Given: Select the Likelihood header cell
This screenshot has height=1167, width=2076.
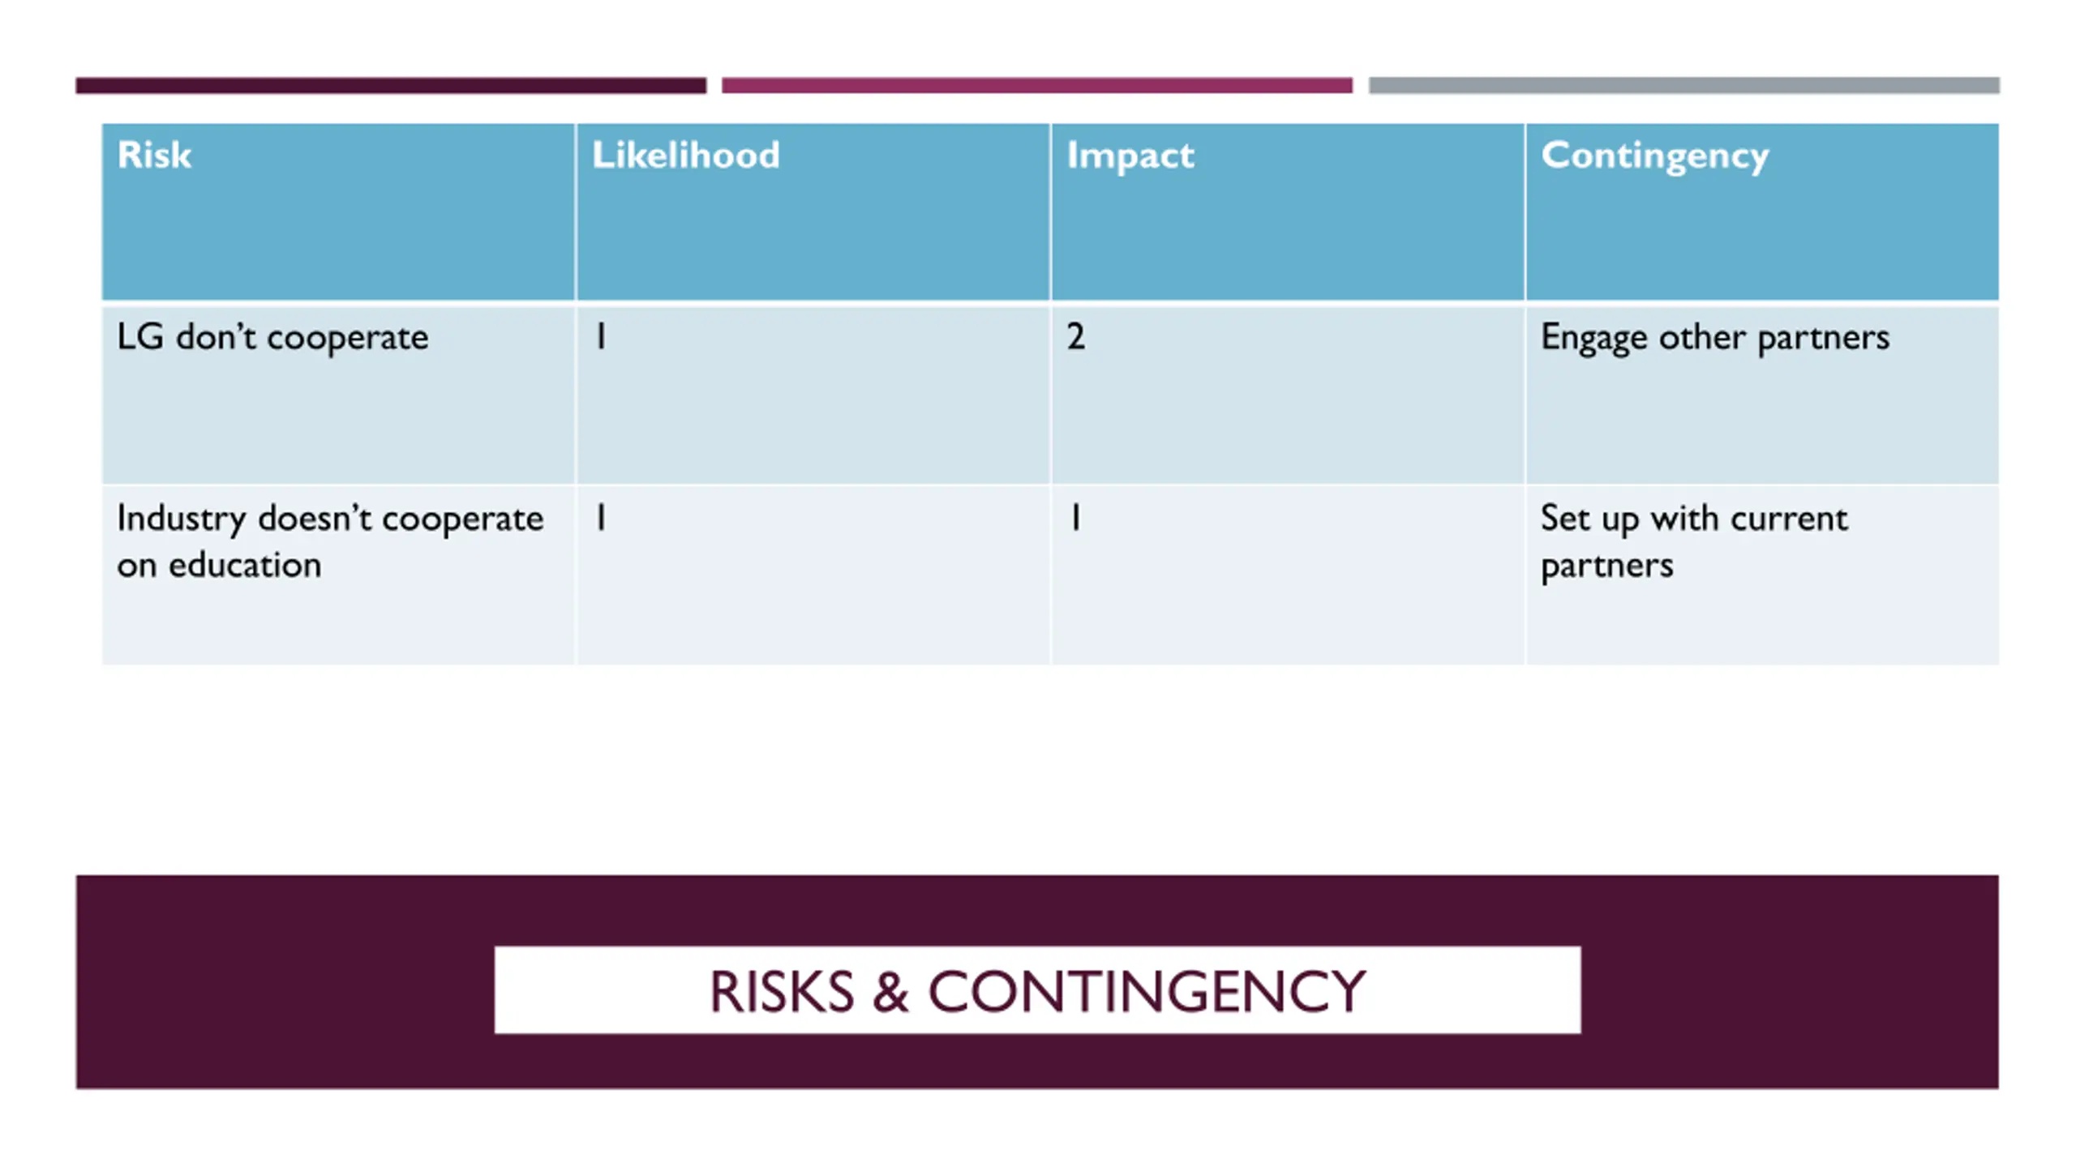Looking at the screenshot, I should pos(813,212).
